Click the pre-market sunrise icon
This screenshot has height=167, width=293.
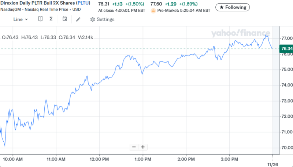(x=153, y=11)
